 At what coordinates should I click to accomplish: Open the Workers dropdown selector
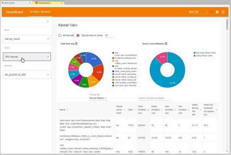point(27,74)
